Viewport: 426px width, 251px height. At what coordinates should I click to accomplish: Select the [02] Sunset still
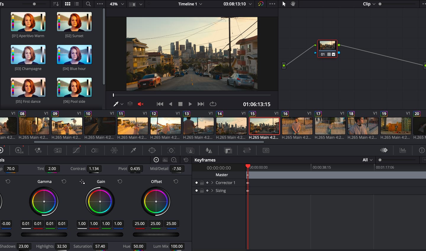click(74, 22)
